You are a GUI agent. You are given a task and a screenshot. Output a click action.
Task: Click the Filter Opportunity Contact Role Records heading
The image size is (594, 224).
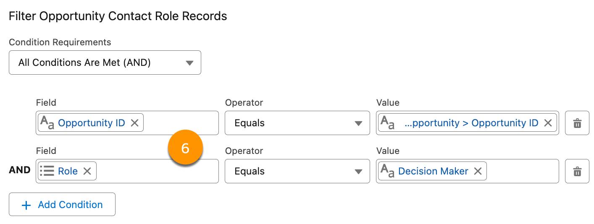click(118, 16)
